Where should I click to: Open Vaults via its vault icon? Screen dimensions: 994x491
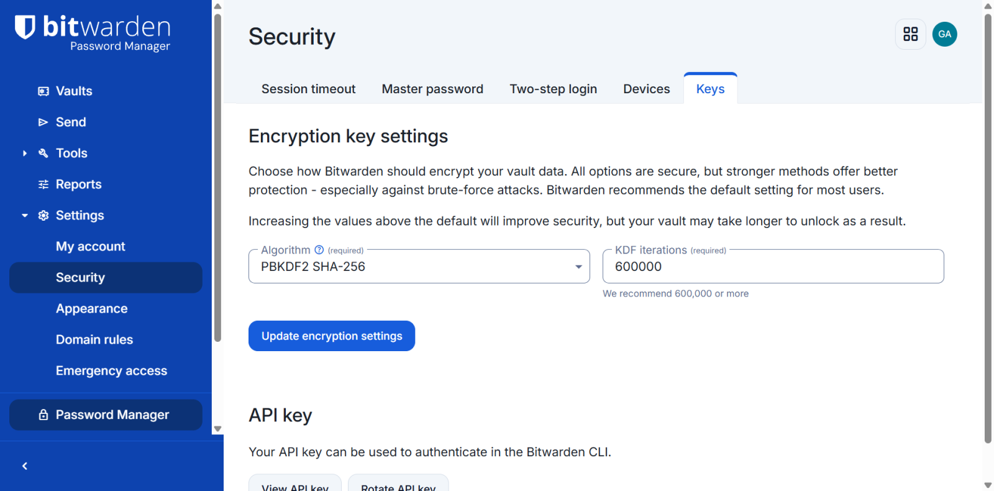[x=43, y=91]
